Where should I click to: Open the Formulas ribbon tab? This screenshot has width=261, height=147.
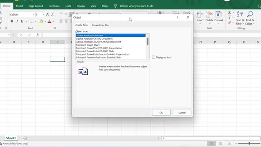pos(54,6)
